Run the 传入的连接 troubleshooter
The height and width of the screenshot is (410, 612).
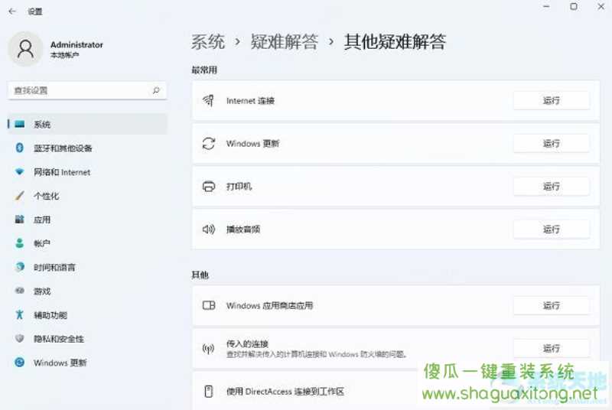551,348
